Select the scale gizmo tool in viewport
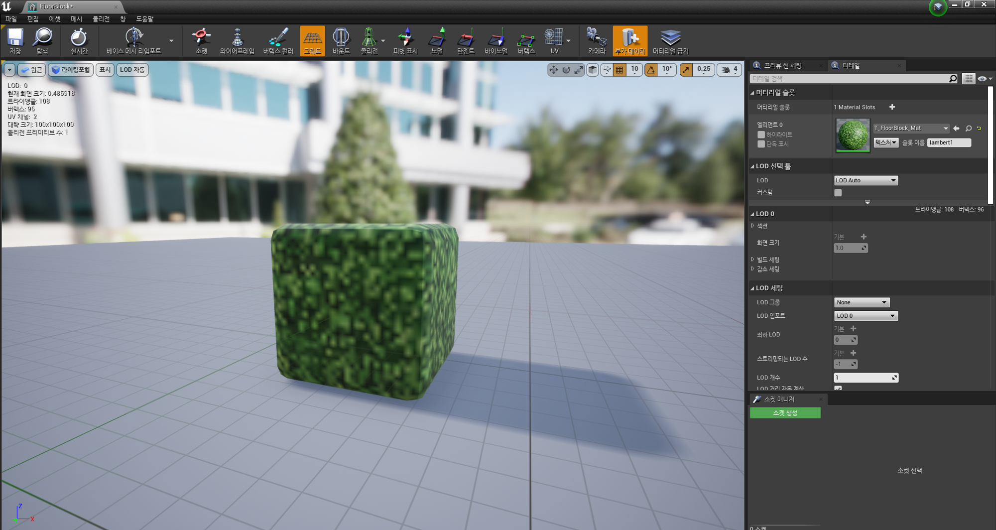The image size is (996, 530). pyautogui.click(x=578, y=70)
